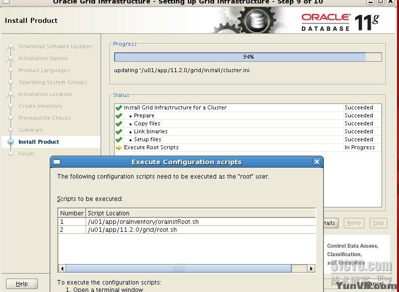Click the green check next to Copy files
Image resolution: width=399 pixels, height=292 pixels.
(x=119, y=123)
